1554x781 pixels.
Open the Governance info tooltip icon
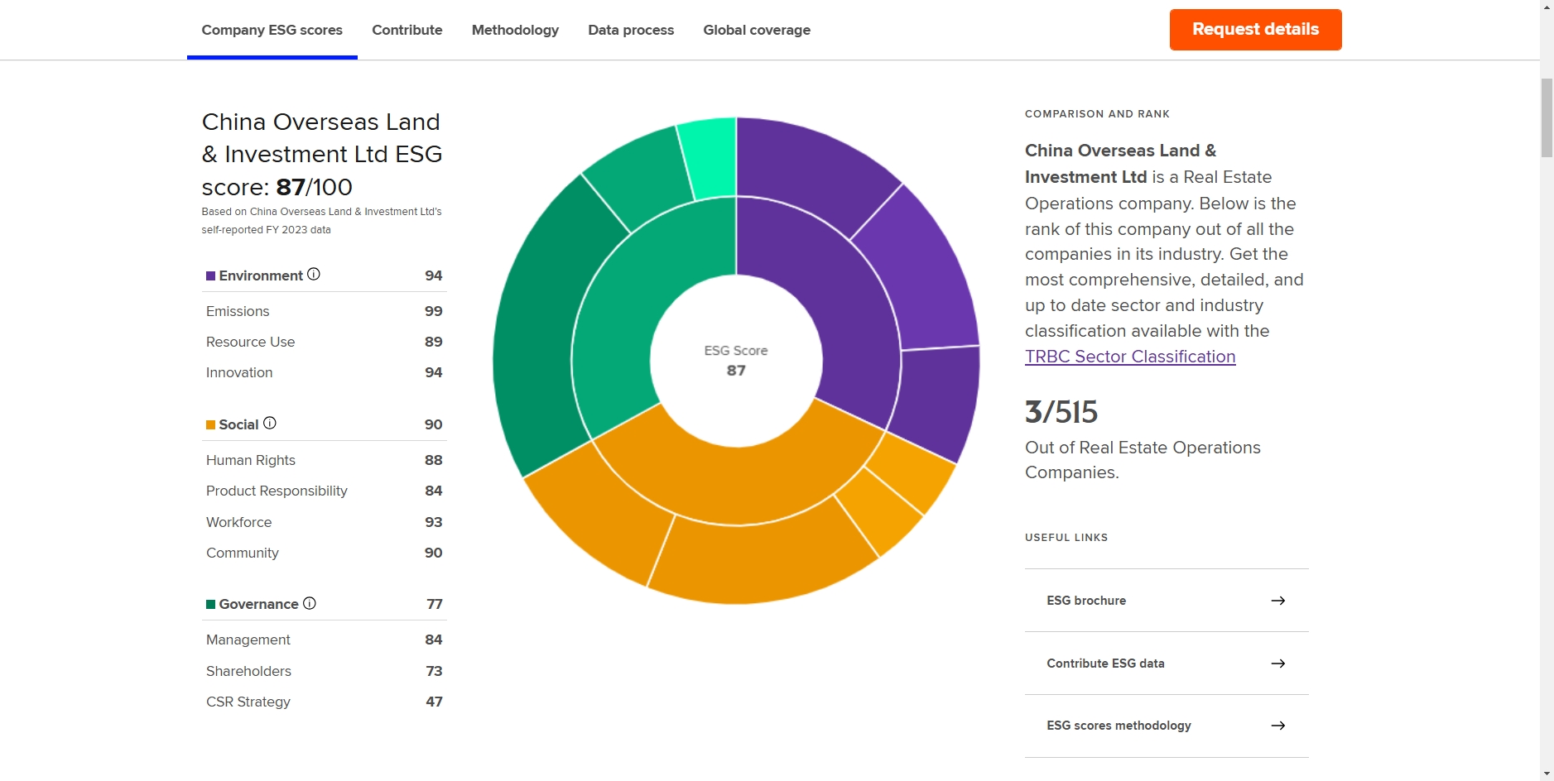(x=310, y=603)
